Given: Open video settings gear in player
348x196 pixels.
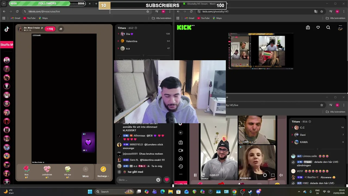Looking at the screenshot, I should coord(265,175).
